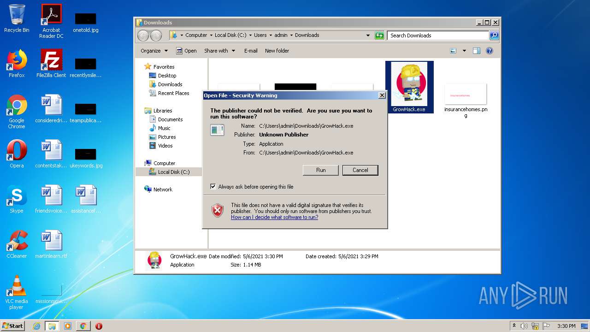Expand the Users breadcrumb arrow
This screenshot has height=332, width=590.
271,36
